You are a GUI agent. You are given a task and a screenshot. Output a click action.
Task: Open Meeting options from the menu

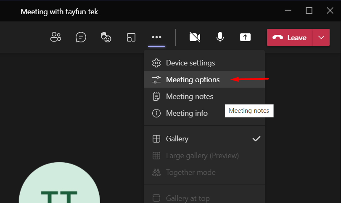point(193,80)
